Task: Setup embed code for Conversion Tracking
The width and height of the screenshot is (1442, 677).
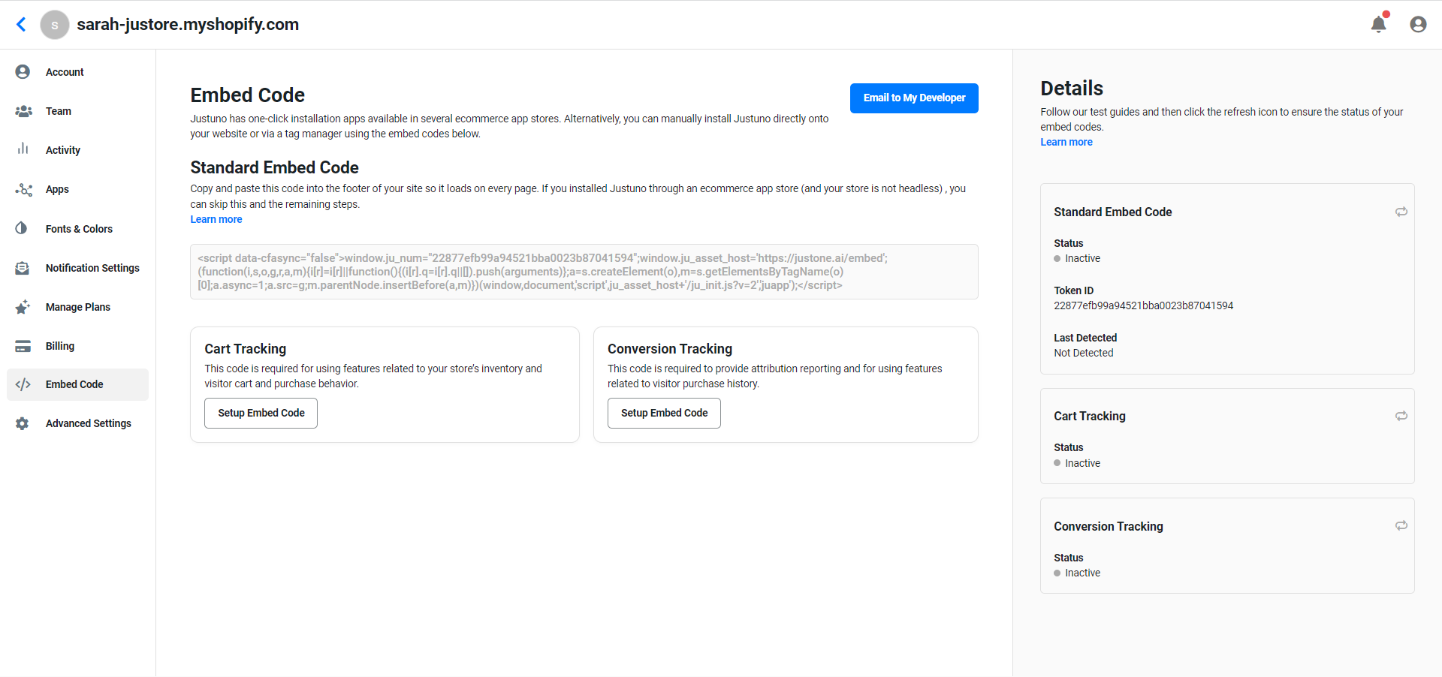Action: [x=664, y=413]
